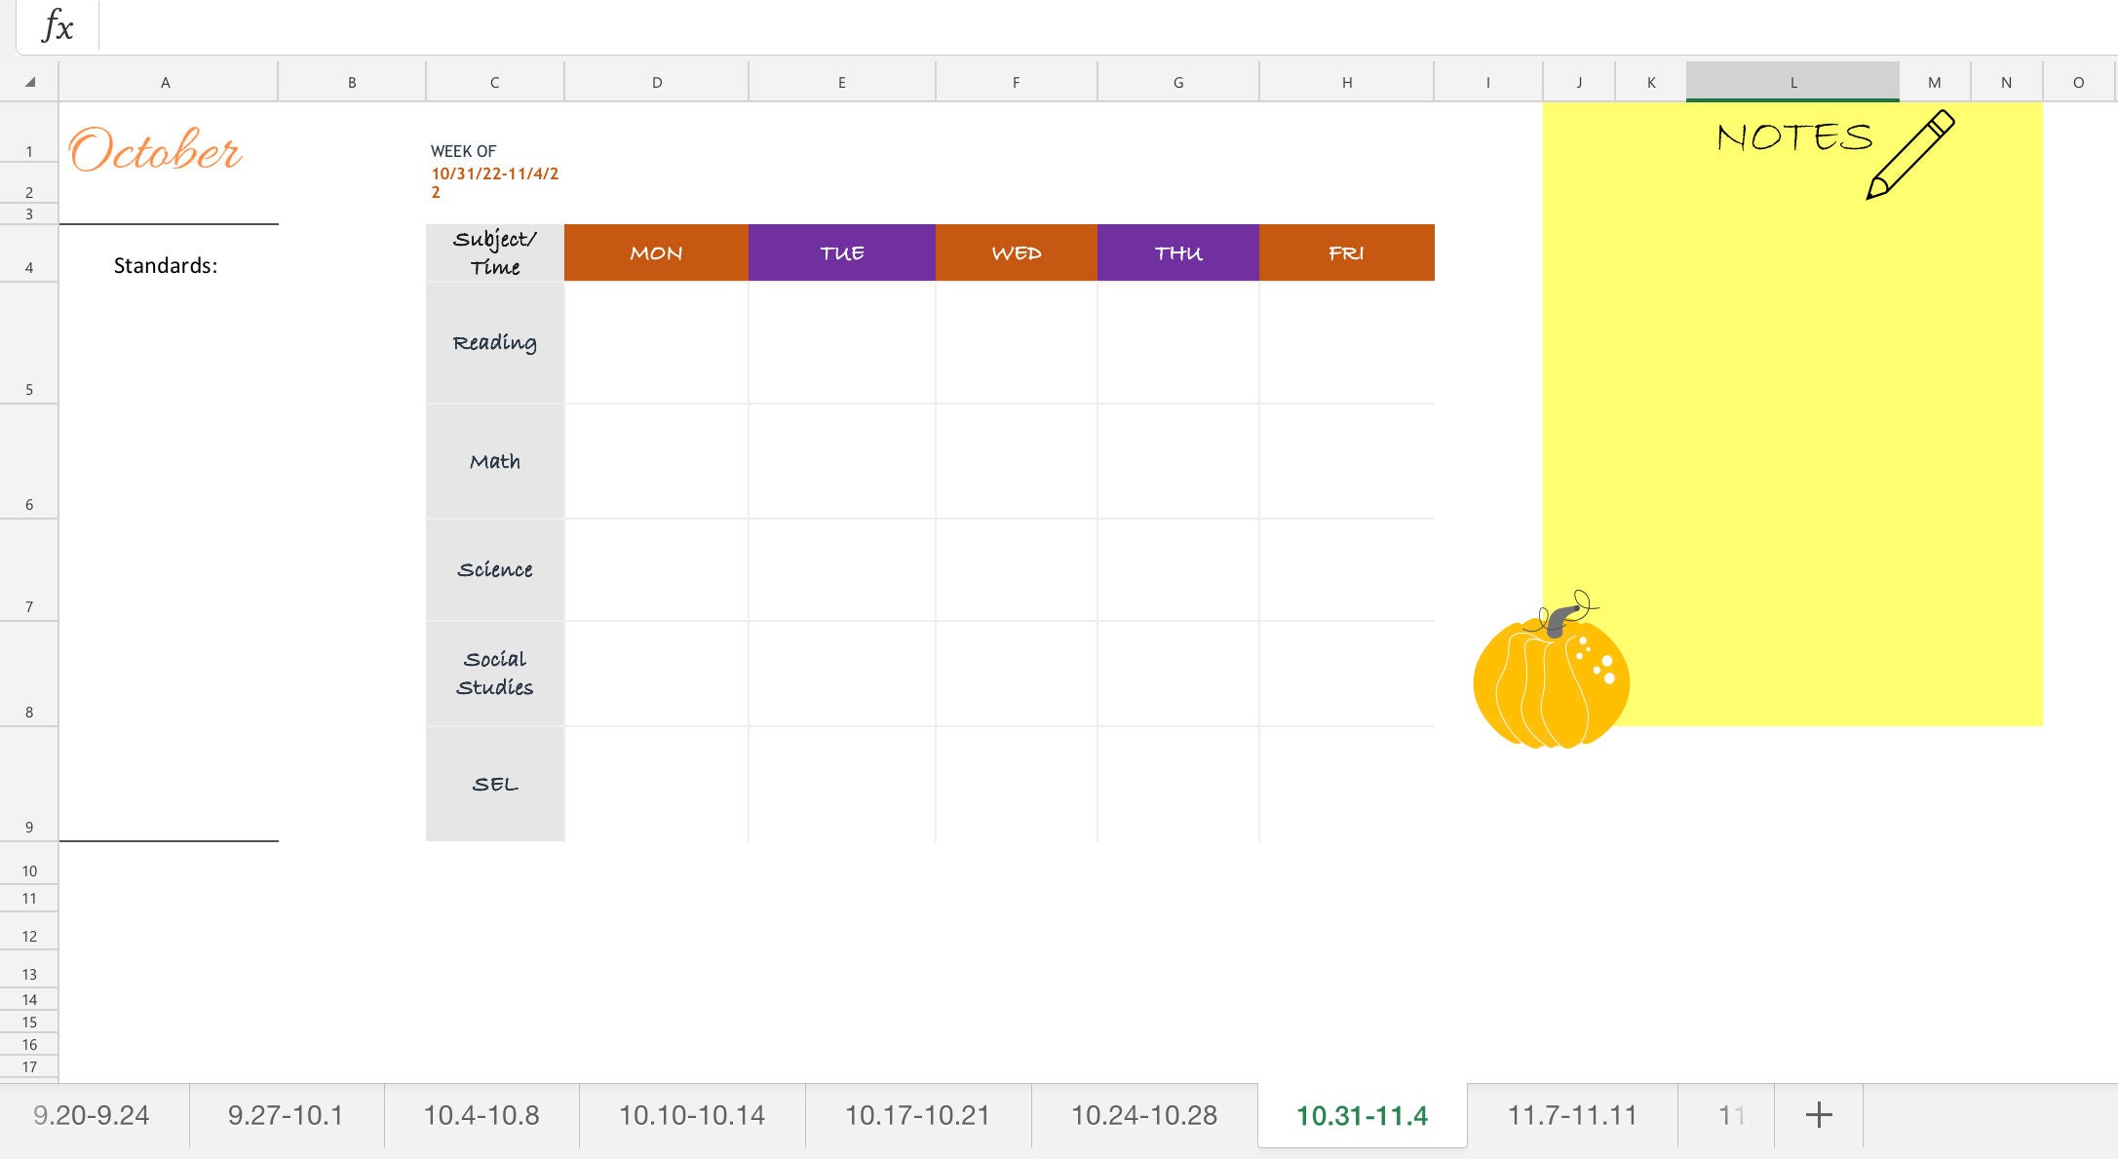Switch to the 10.24-10.28 sheet tab
Image resolution: width=2118 pixels, height=1159 pixels.
tap(1144, 1114)
